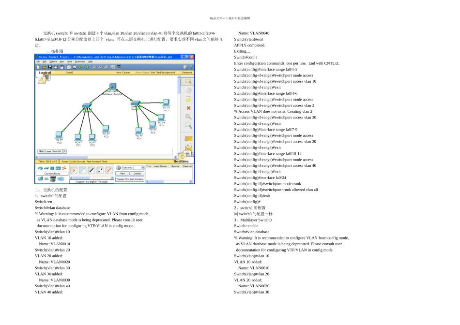
Task: Select the Multilayer Switch0 device on canvas
Action: [113, 87]
